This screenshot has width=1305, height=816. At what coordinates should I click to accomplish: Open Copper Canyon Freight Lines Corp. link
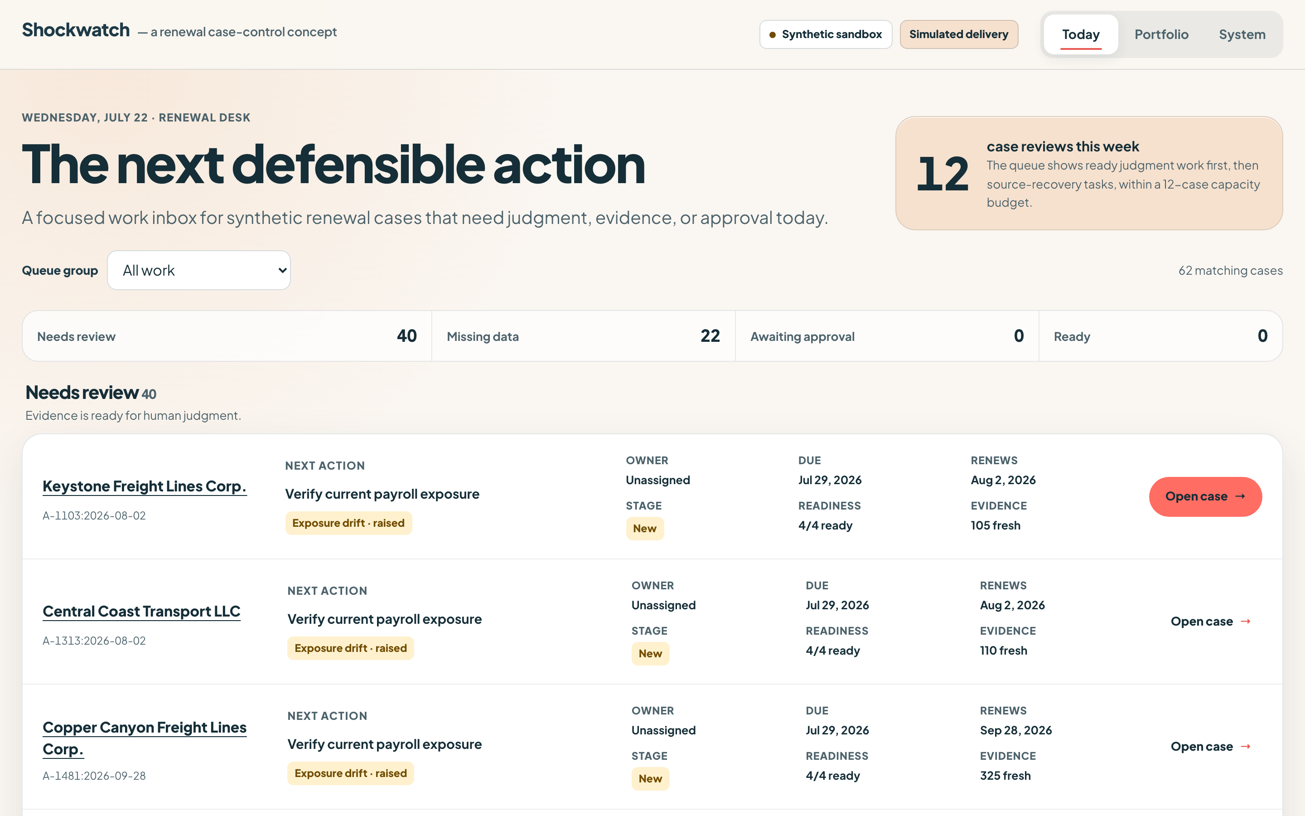[x=145, y=738]
